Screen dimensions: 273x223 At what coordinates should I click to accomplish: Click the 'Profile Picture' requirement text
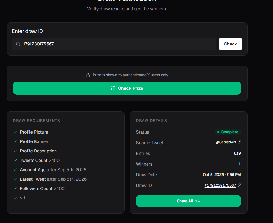point(34,132)
